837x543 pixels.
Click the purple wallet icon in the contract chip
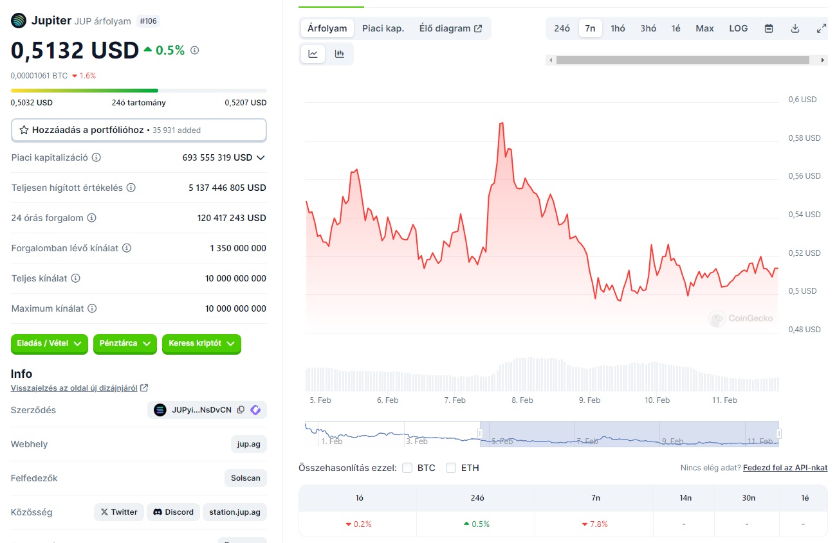(x=255, y=410)
